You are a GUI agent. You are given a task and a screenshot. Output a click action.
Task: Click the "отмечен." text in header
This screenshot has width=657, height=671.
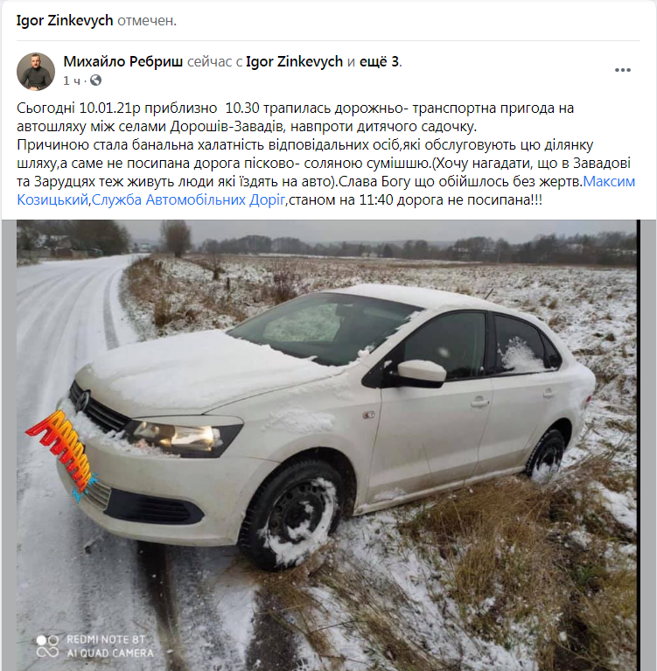147,20
